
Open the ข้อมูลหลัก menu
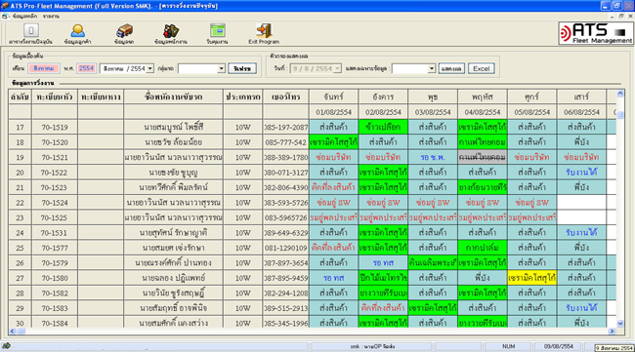coord(24,17)
